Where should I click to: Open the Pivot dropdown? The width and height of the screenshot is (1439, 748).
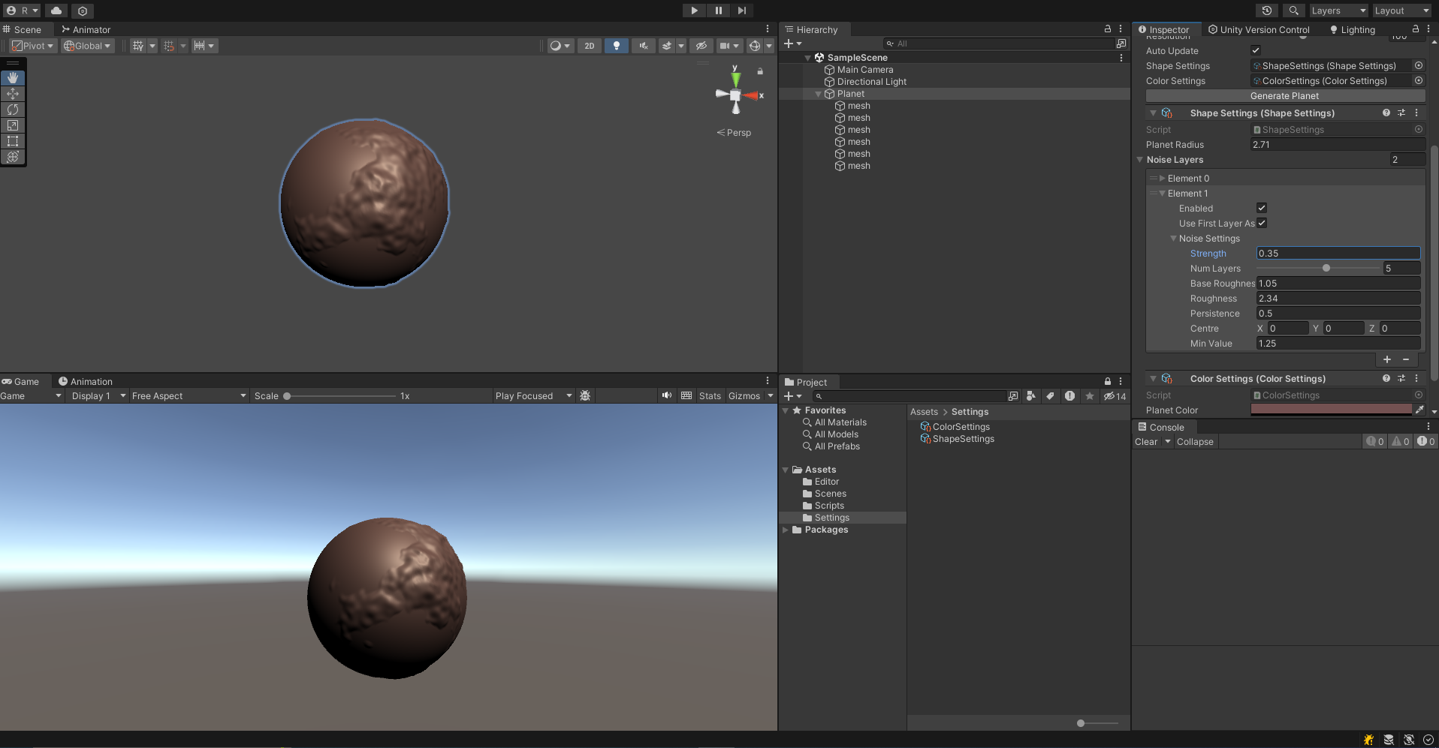(32, 46)
